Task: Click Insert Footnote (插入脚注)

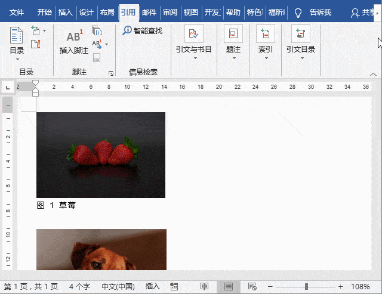Action: click(74, 42)
